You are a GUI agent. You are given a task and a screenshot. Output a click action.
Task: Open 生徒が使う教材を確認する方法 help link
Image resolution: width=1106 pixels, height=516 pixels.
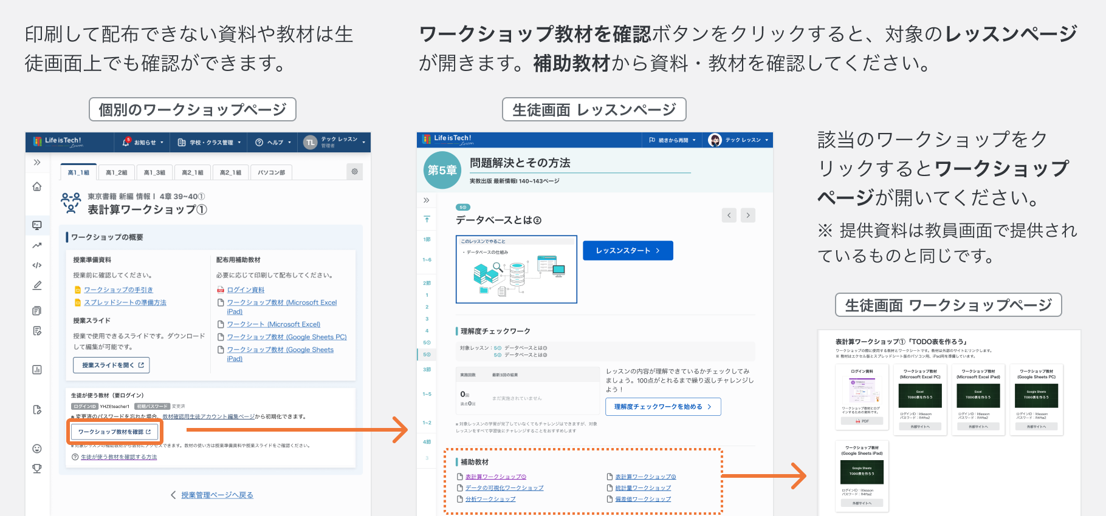pos(119,457)
